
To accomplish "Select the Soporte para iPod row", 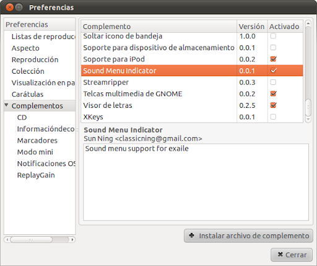I will (x=192, y=59).
